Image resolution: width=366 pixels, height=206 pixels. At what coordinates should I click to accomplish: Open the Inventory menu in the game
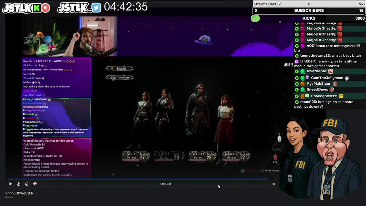tap(120, 78)
